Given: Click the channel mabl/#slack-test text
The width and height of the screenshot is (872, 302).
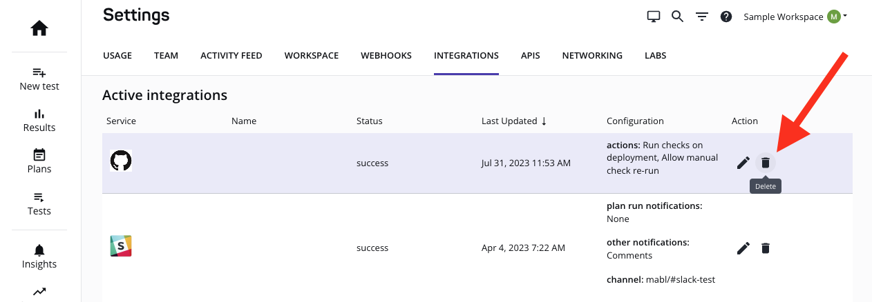Looking at the screenshot, I should point(661,280).
